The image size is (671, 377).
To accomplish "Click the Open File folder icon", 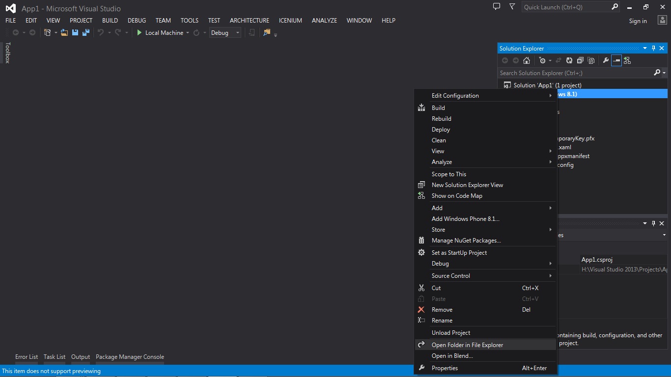I will tap(64, 32).
